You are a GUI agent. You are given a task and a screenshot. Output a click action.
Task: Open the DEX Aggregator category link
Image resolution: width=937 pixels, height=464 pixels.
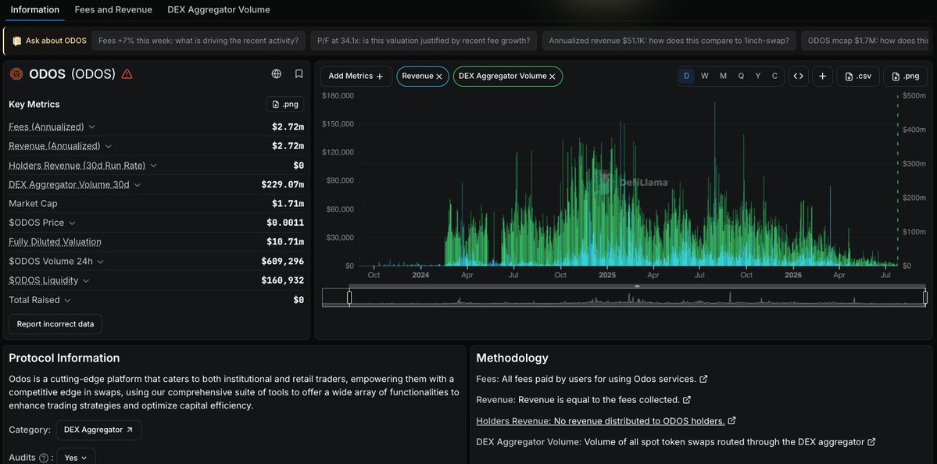[x=98, y=430]
